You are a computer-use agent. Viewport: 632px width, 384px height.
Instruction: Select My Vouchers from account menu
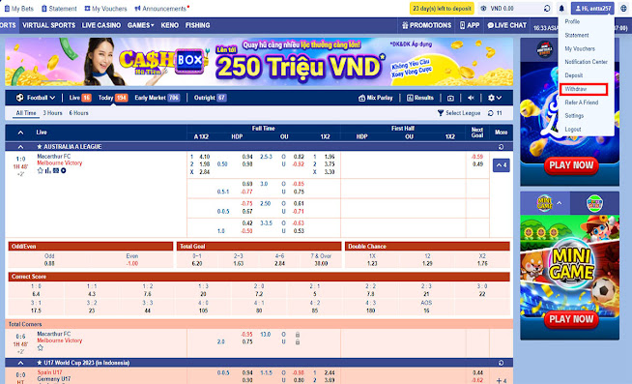coord(580,48)
